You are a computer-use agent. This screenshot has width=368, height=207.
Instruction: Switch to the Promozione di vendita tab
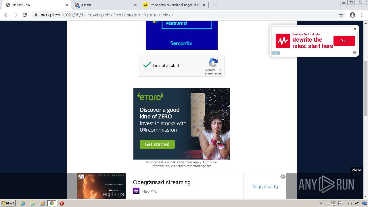(174, 5)
